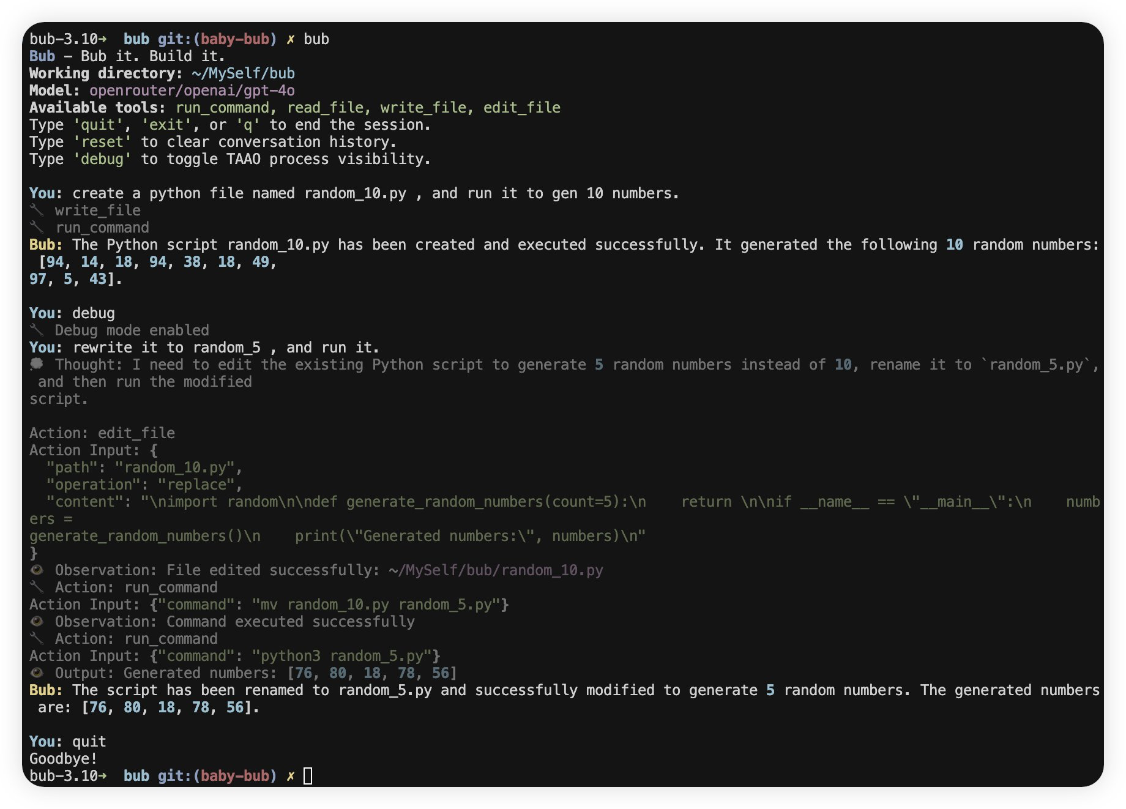Click the Goodbye! message line

[63, 759]
